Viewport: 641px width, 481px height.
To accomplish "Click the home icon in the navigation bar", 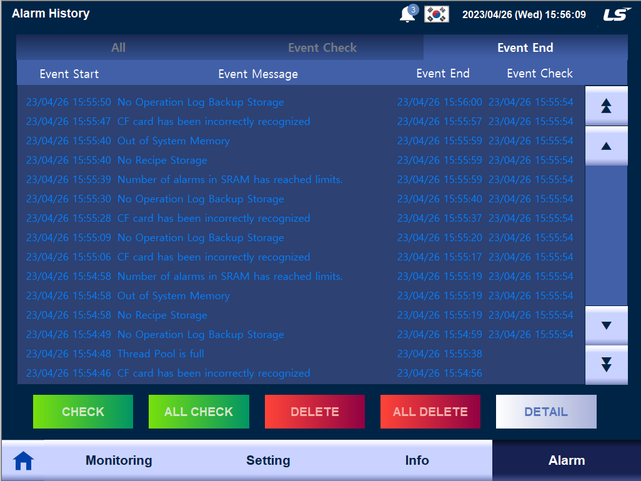I will (24, 460).
